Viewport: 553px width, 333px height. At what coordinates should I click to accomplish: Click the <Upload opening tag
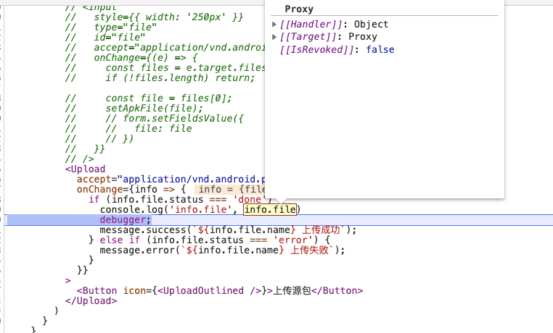85,169
